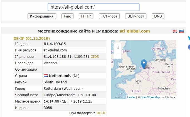Open the TCP-порт check
The width and height of the screenshot is (190, 117).
coord(109,16)
